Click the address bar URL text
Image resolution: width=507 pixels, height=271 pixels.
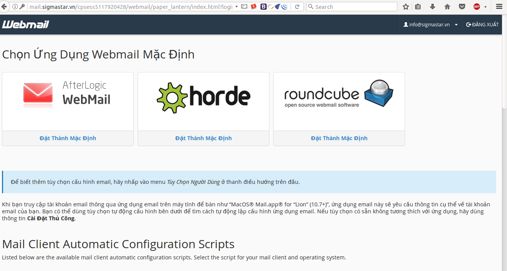[131, 7]
